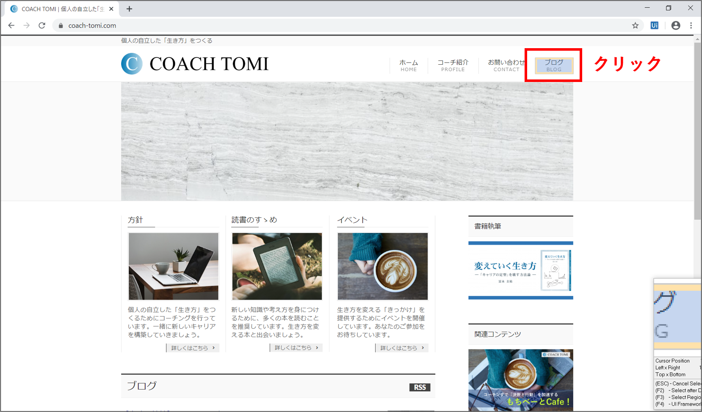Click 詳しくはこちら under イベント

pyautogui.click(x=401, y=348)
